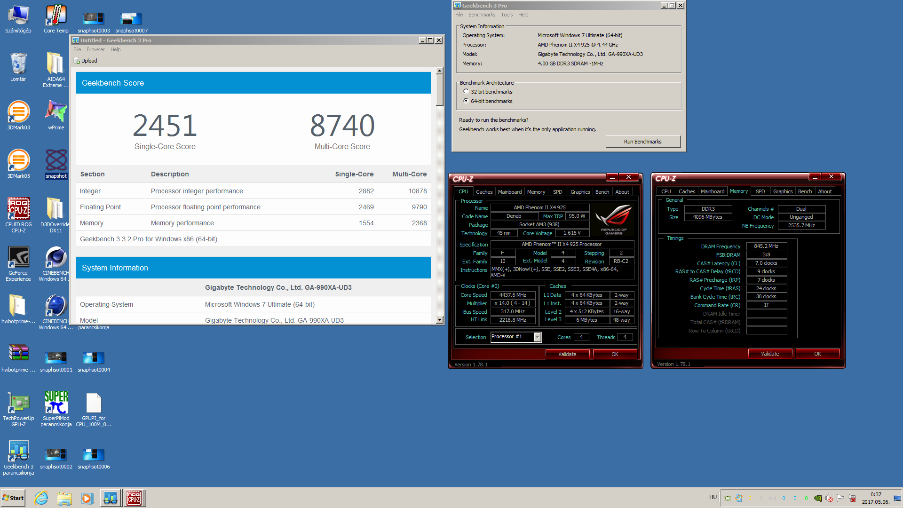The image size is (903, 508).
Task: Click Validate in the left CPU-Z window
Action: click(x=567, y=354)
